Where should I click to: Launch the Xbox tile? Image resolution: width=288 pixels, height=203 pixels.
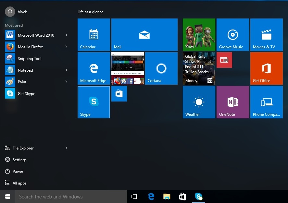[199, 35]
